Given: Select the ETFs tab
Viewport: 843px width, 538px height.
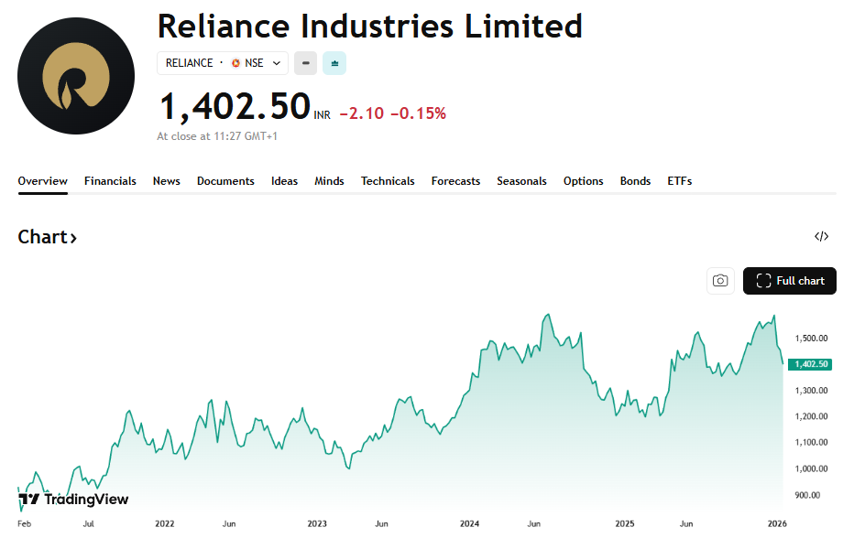Looking at the screenshot, I should [x=679, y=181].
